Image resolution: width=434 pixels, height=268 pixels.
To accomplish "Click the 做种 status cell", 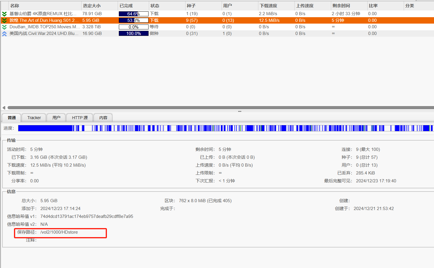I will click(x=154, y=33).
